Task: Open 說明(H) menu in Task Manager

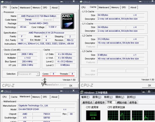Action: click(x=131, y=97)
